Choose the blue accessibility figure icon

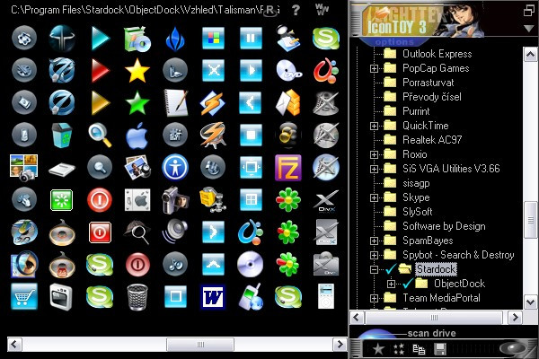[175, 168]
